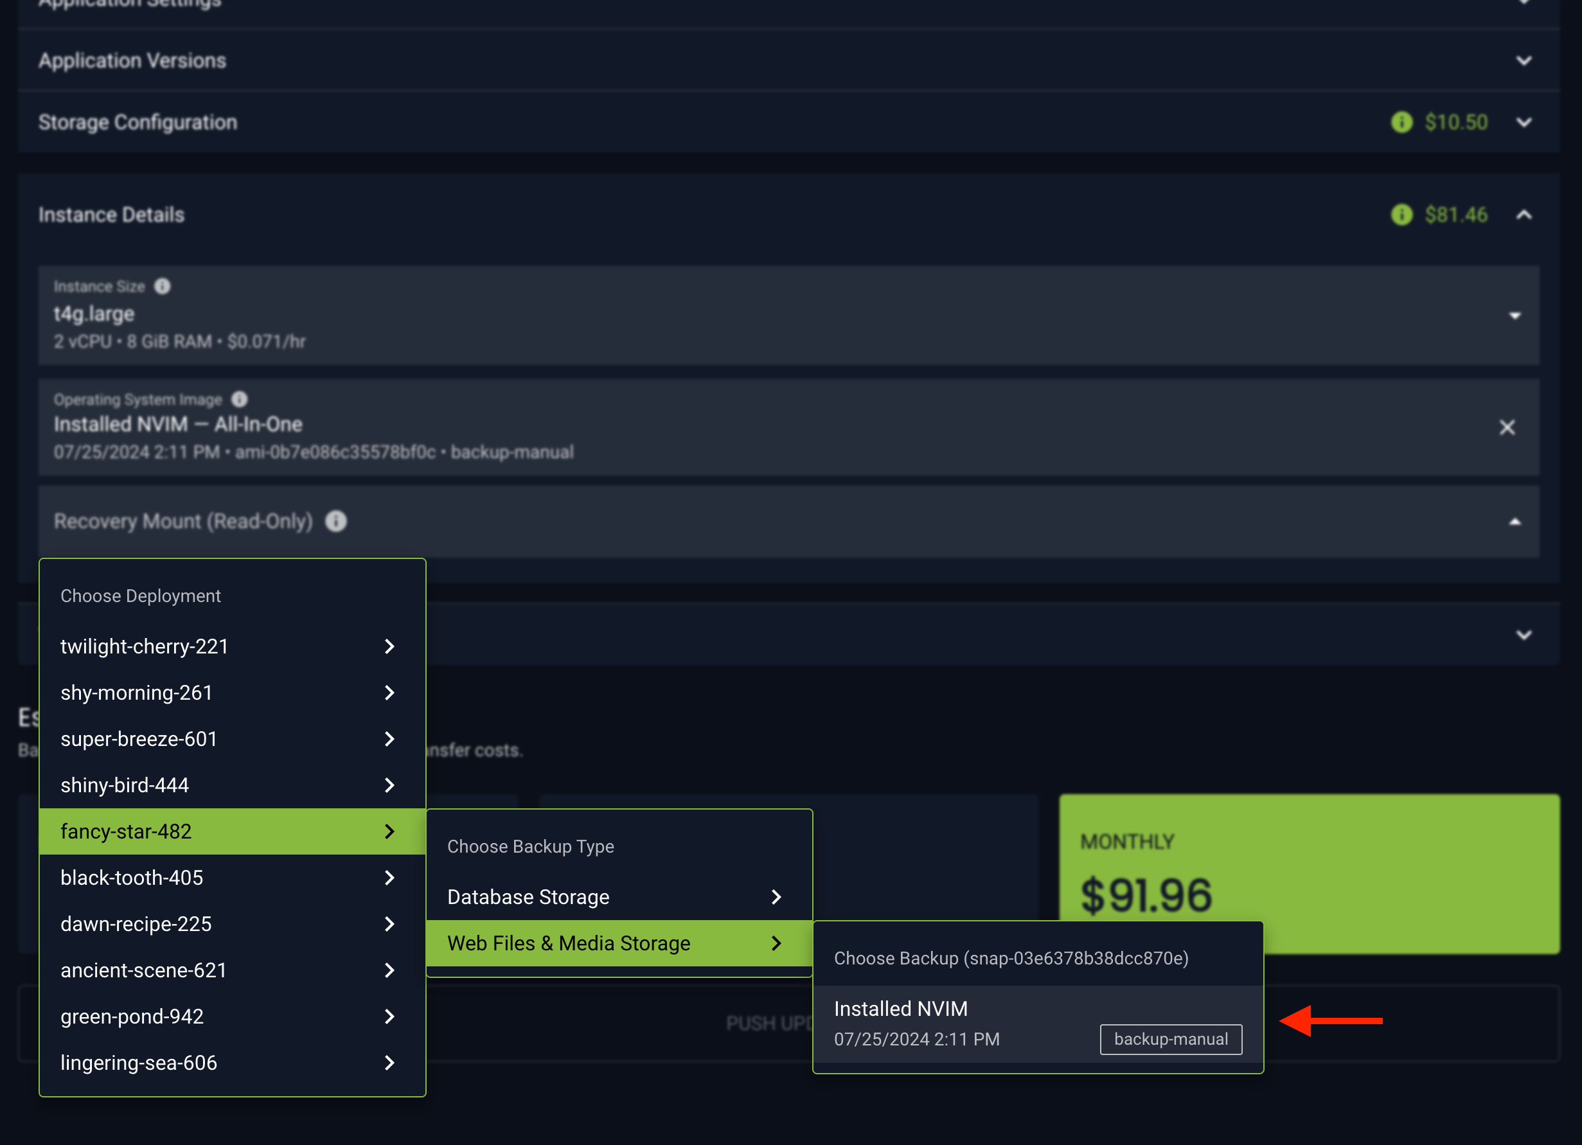Click the Operating System Image info icon

click(x=239, y=400)
